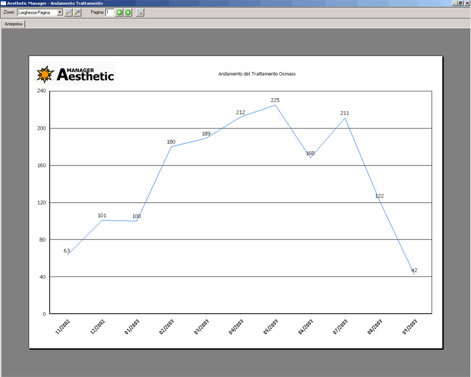Click the x-axis label 01/2003
This screenshot has width=471, height=377.
coord(132,327)
